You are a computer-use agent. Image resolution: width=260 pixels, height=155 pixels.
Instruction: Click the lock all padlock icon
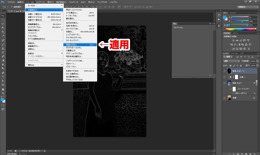241,66
